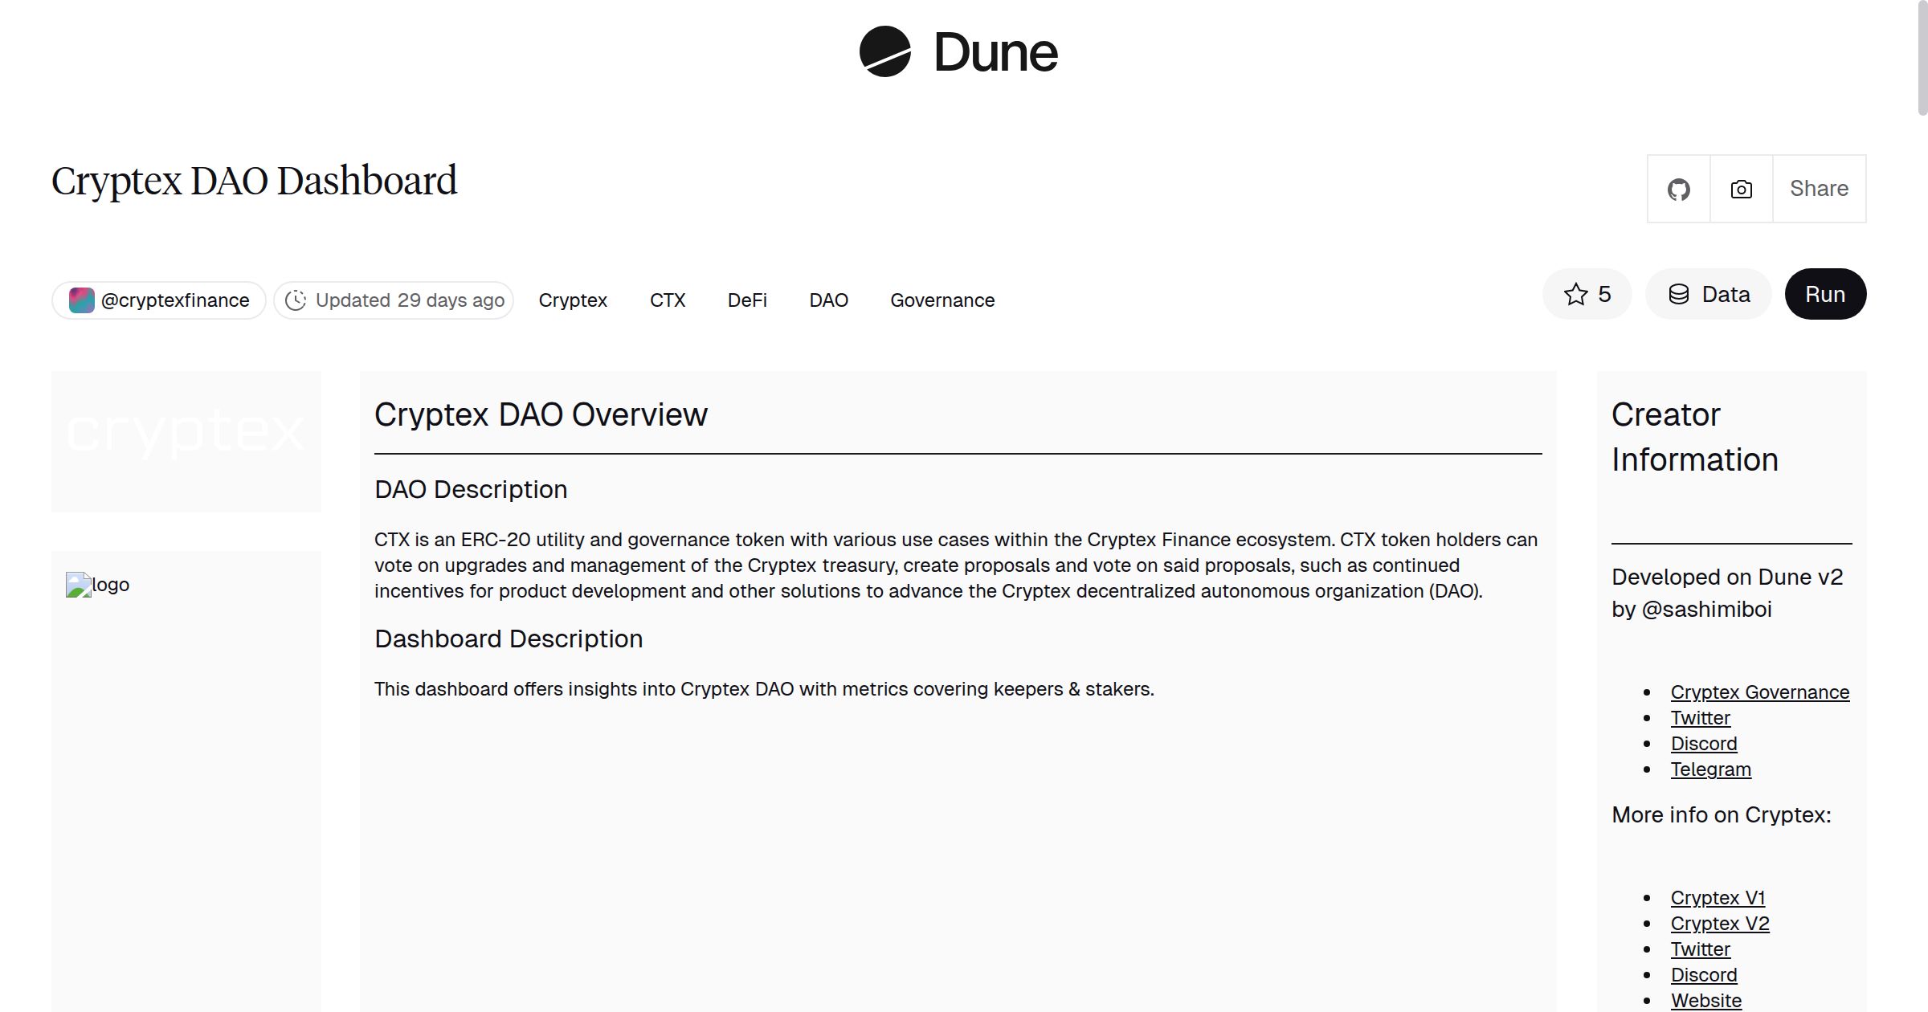The width and height of the screenshot is (1928, 1012).
Task: Click the page vertical scrollbar
Action: pos(1922,56)
